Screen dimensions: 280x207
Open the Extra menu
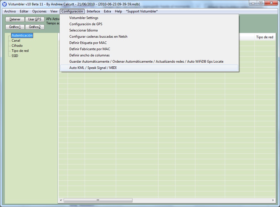click(107, 11)
